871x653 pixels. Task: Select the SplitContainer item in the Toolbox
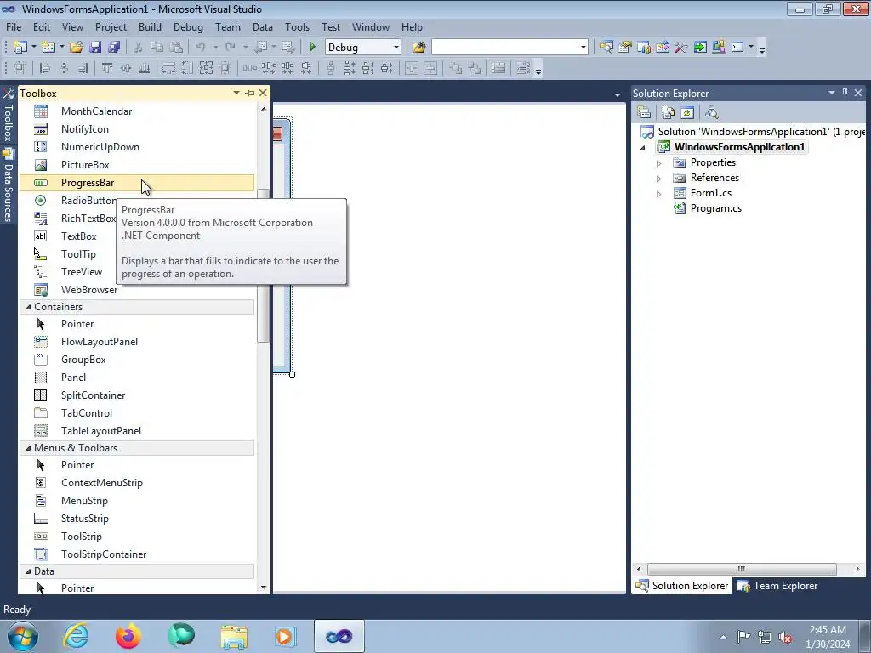pyautogui.click(x=137, y=395)
